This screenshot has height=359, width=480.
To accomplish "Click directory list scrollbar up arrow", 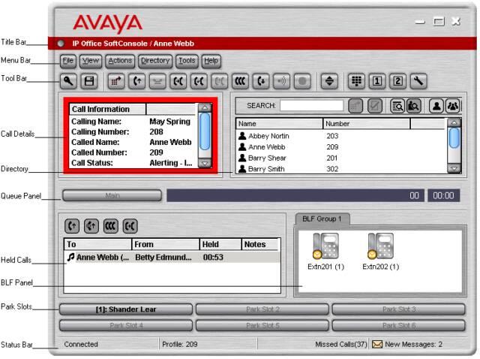I will 454,122.
